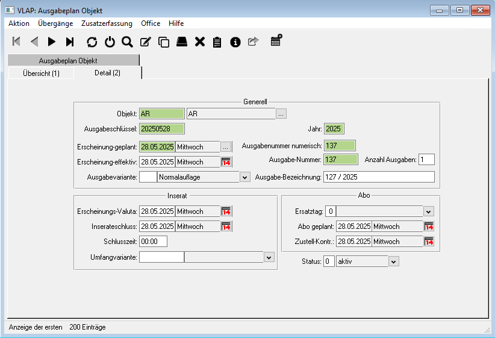
Task: Click the copy record icon
Action: [163, 42]
